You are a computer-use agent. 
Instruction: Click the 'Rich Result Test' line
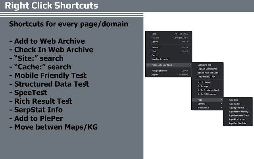[40, 101]
